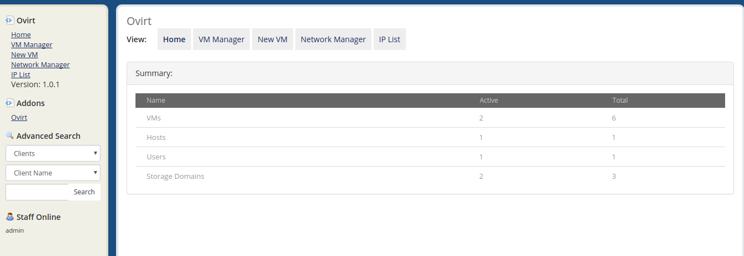The height and width of the screenshot is (256, 744).
Task: Switch to the New VM tab
Action: (273, 39)
